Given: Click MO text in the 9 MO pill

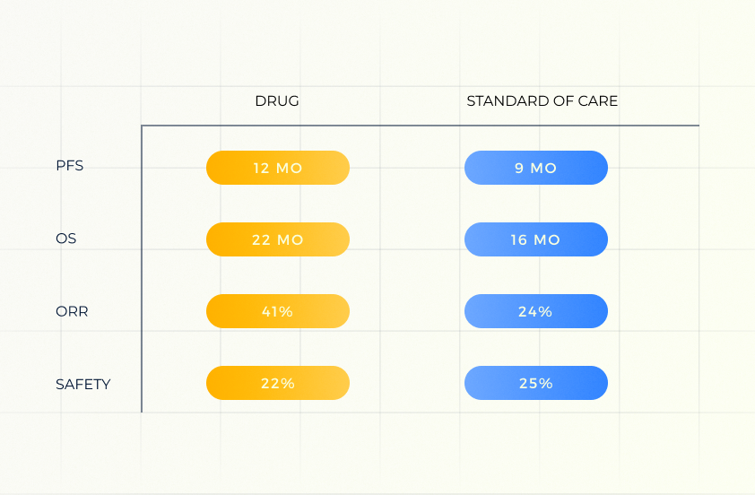Looking at the screenshot, I should (543, 168).
